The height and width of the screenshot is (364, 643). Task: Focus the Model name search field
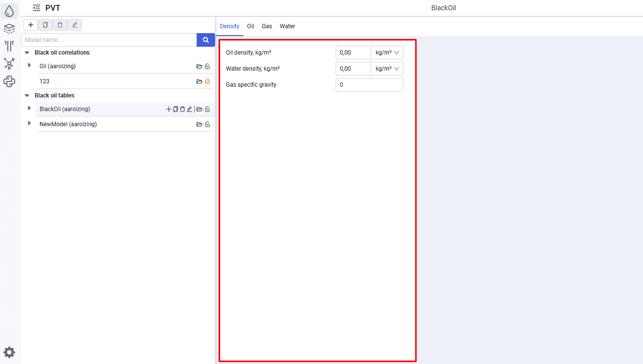[x=109, y=40]
